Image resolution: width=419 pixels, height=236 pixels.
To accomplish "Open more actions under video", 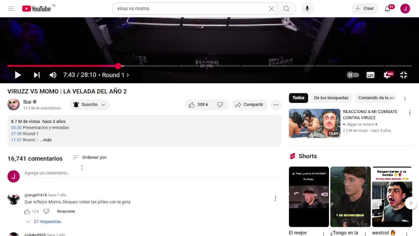I will point(276,105).
